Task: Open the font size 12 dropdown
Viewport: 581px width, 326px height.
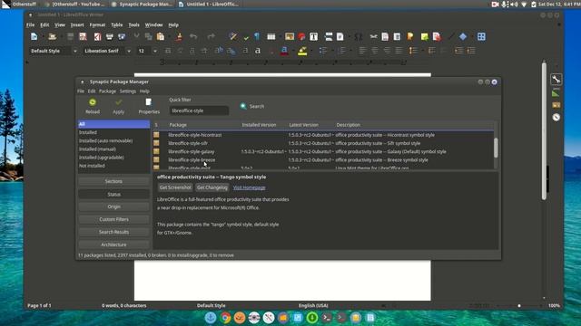Action: pyautogui.click(x=155, y=51)
